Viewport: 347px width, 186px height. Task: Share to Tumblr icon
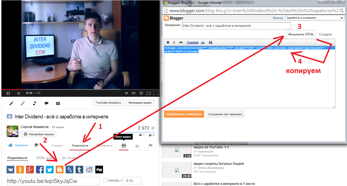click(x=79, y=170)
